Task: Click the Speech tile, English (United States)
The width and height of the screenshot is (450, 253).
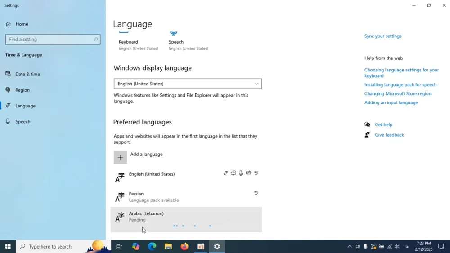Action: [x=188, y=41]
